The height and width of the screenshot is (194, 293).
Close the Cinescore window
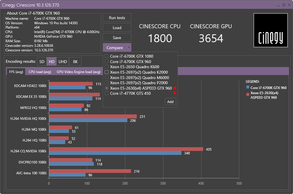pos(289,5)
